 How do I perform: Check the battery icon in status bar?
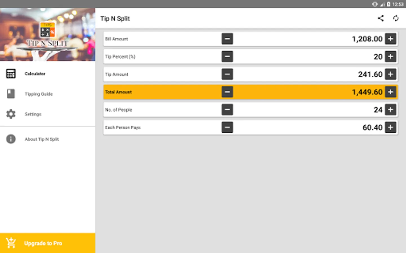tap(389, 4)
